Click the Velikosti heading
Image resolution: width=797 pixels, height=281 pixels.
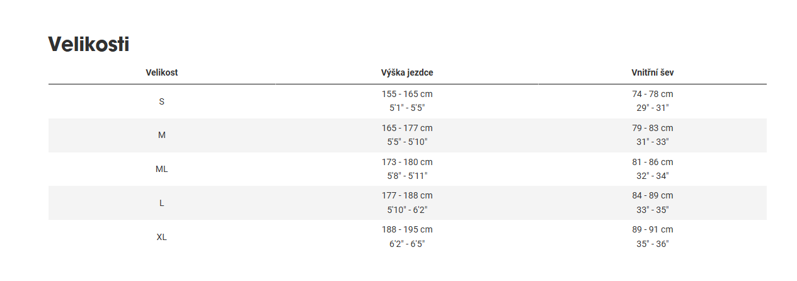[89, 44]
